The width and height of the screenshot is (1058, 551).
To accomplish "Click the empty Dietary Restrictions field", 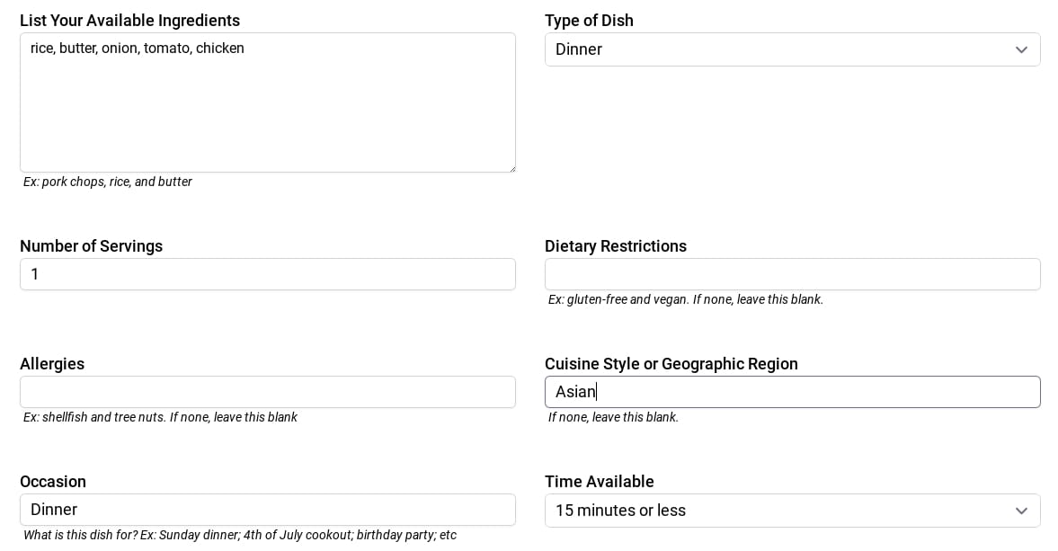I will tap(793, 274).
